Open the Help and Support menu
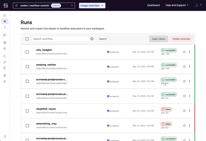206x141 pixels. pos(177,5)
